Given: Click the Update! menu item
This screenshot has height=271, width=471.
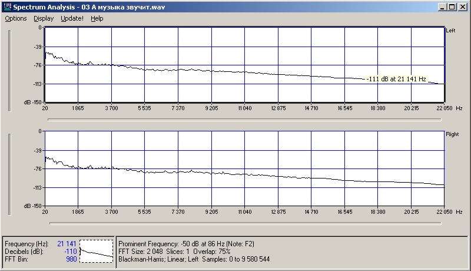Looking at the screenshot, I should (72, 18).
